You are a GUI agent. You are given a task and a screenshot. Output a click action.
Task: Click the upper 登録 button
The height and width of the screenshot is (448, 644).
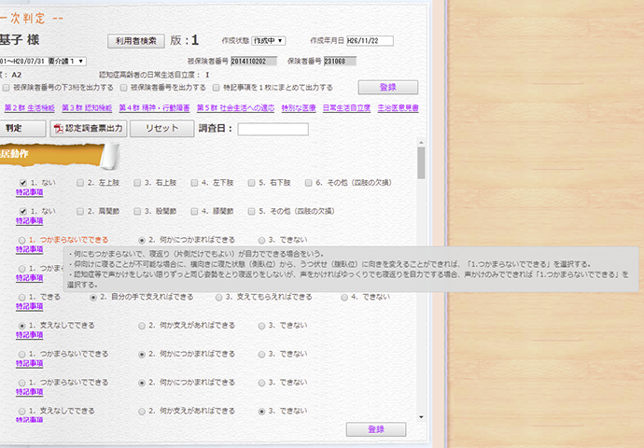[386, 87]
